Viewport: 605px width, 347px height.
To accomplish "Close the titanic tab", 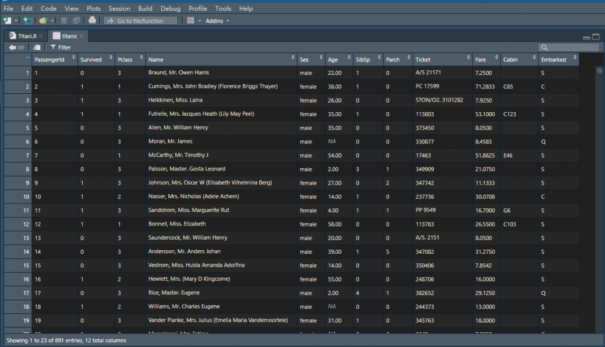I will pos(82,36).
